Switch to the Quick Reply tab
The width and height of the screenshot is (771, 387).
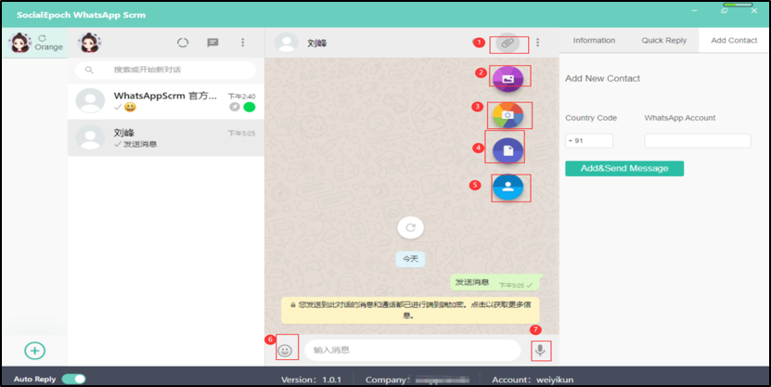pos(663,40)
